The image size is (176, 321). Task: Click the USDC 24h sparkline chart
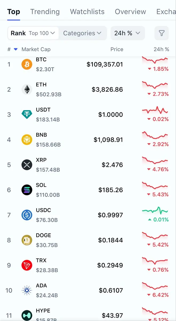point(155,210)
